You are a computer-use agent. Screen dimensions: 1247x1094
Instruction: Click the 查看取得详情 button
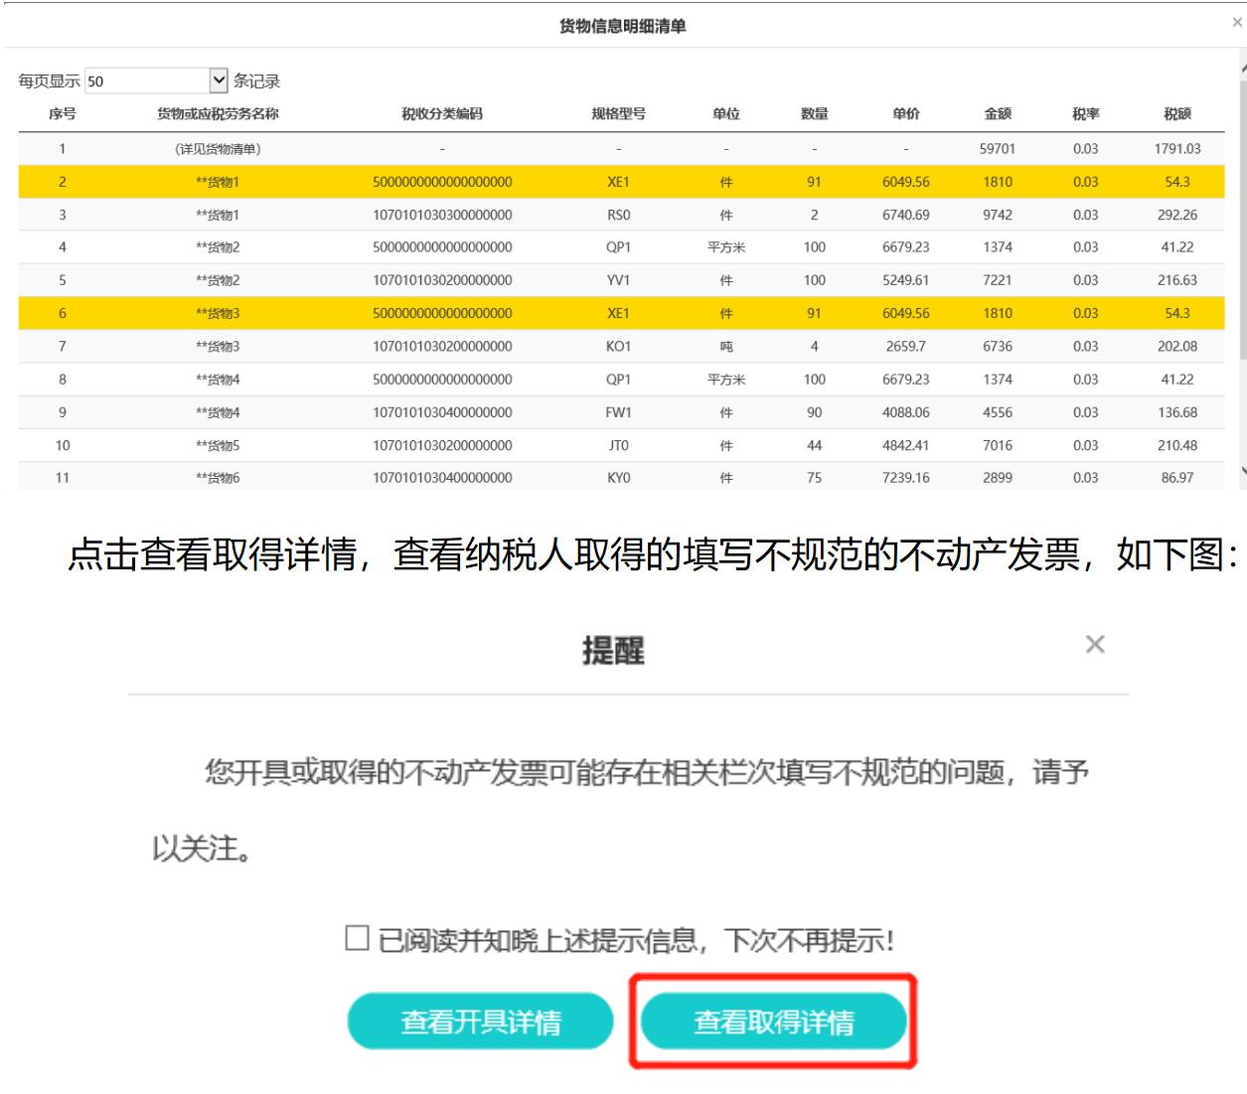(773, 1021)
